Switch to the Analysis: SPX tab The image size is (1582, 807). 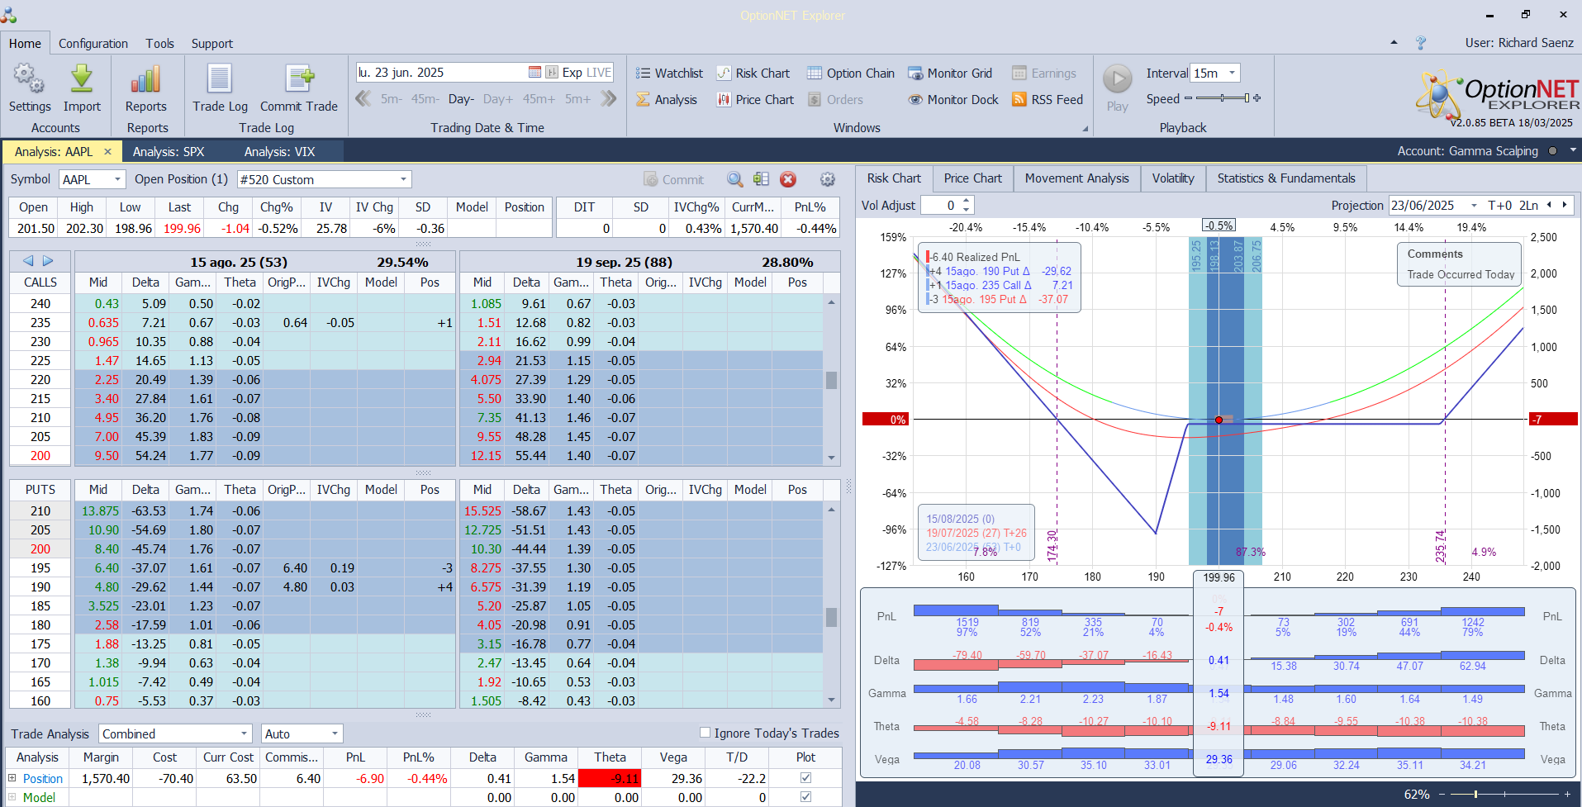[x=169, y=152]
